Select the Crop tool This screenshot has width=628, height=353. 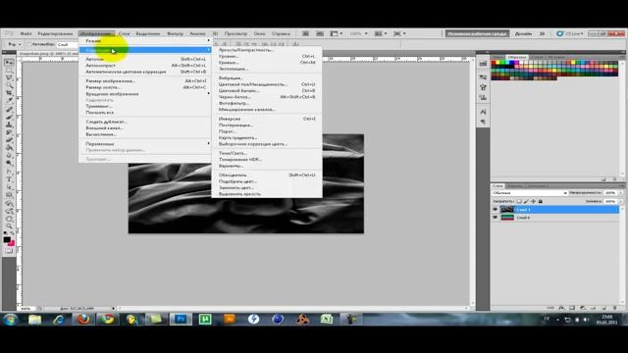(x=9, y=93)
